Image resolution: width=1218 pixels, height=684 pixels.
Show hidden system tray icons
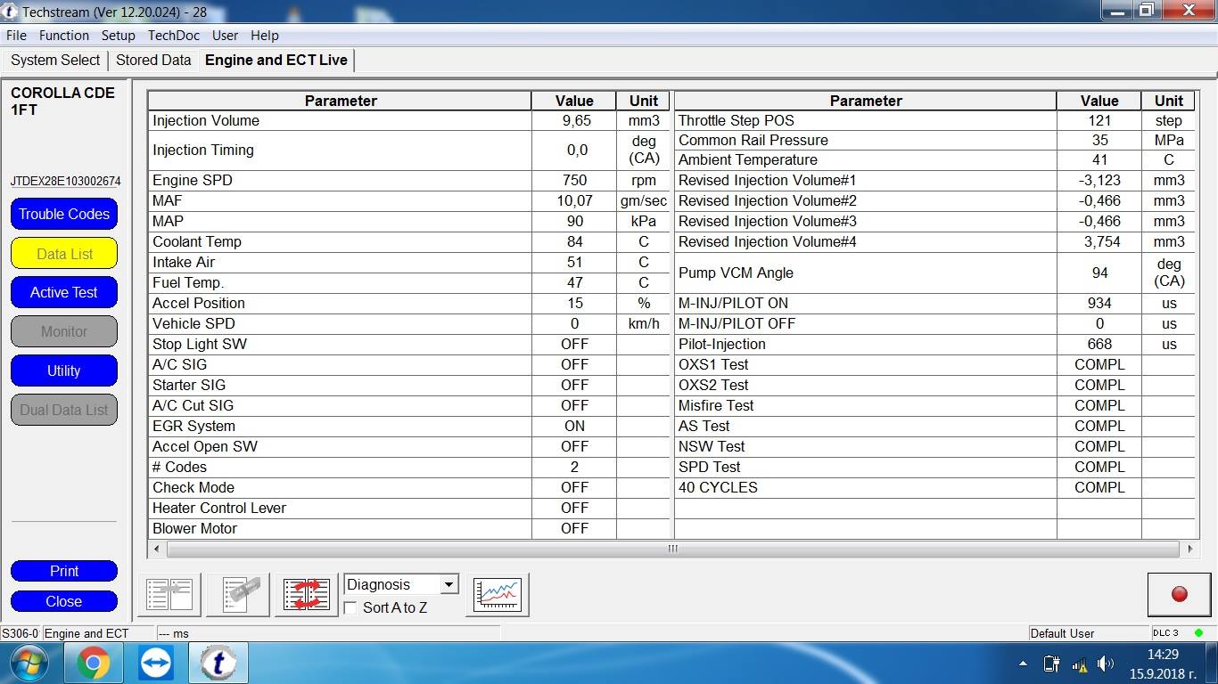click(x=1022, y=664)
